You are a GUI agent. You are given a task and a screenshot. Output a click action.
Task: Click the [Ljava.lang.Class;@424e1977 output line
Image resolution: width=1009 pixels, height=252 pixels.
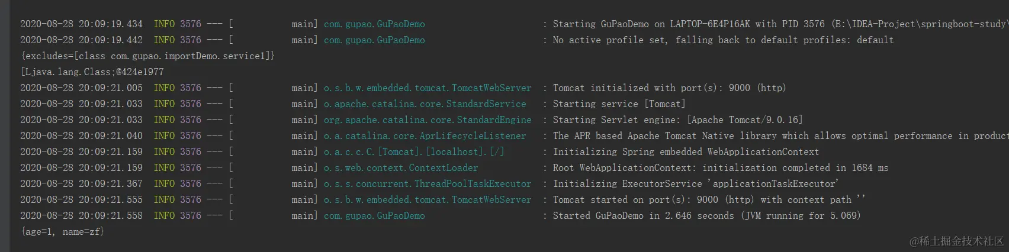pyautogui.click(x=92, y=72)
